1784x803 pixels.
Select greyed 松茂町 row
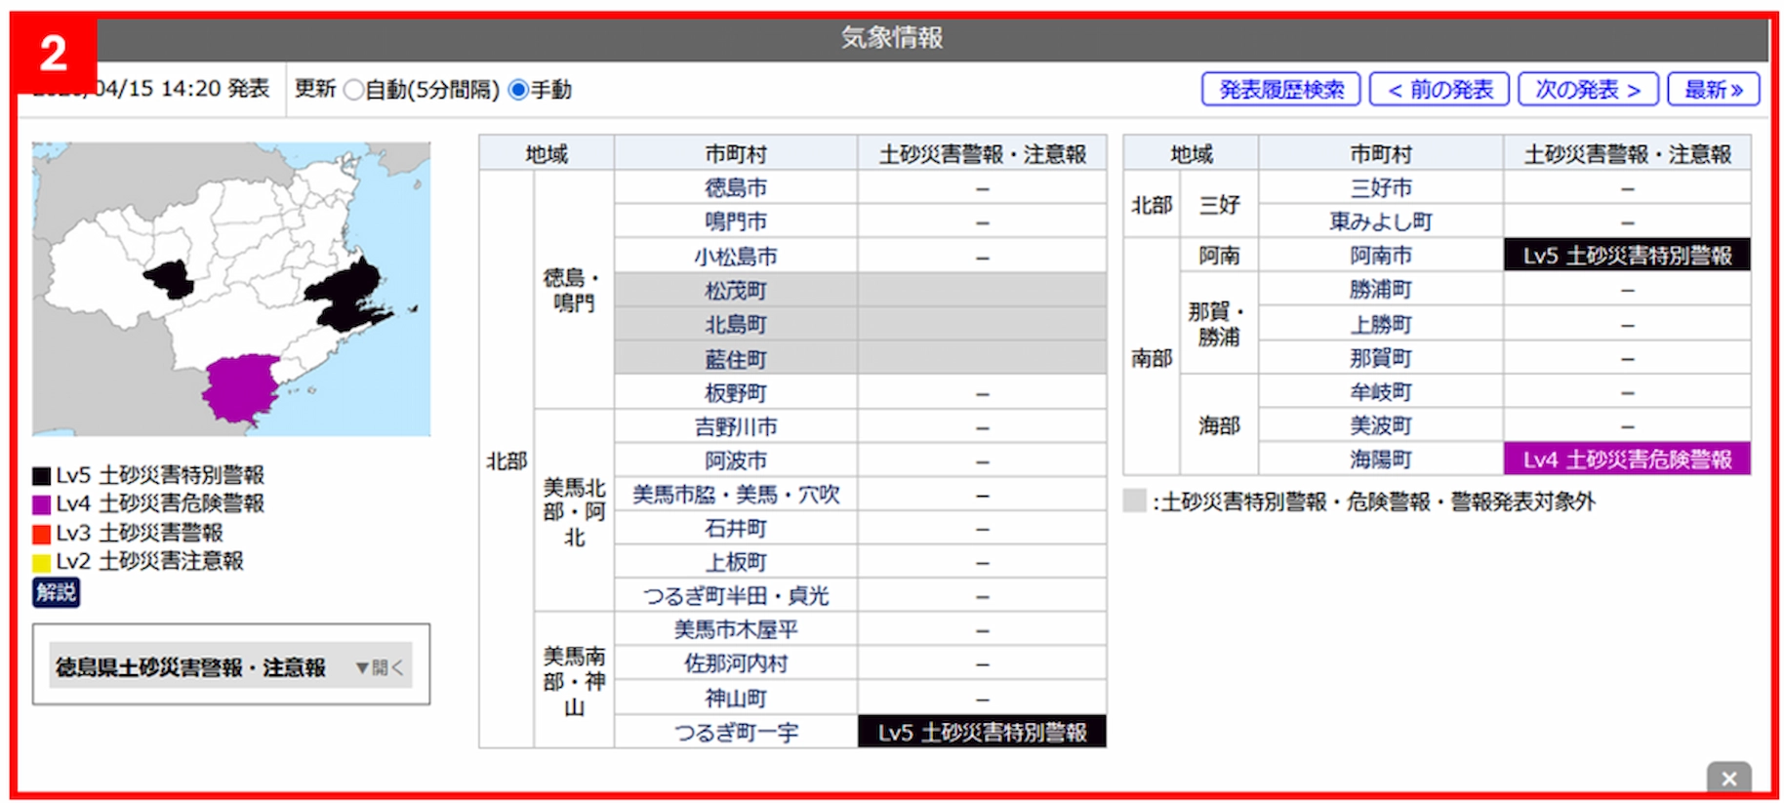(860, 290)
